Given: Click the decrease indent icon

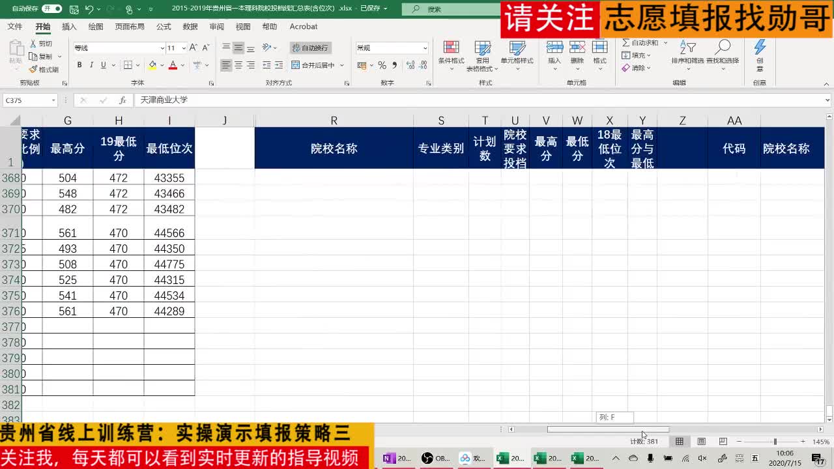Looking at the screenshot, I should 266,65.
